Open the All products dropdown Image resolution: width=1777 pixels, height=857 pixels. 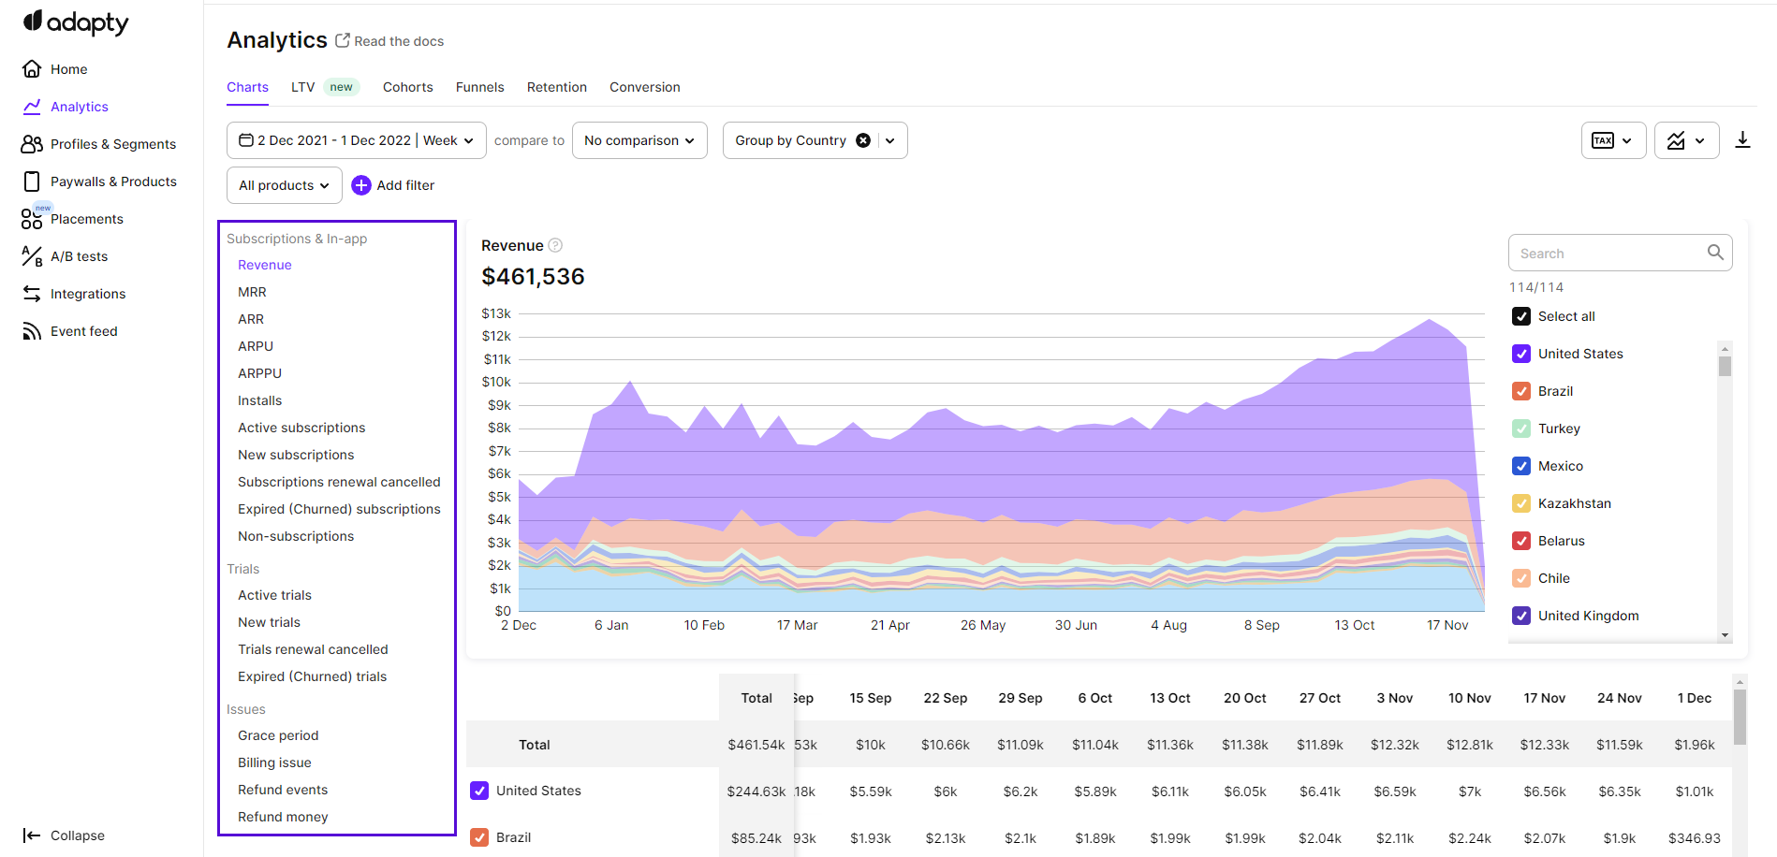284,185
